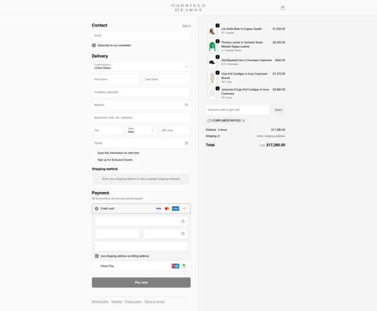Image resolution: width=377 pixels, height=311 pixels.
Task: Click the shipping info question icon
Action: [x=219, y=136]
